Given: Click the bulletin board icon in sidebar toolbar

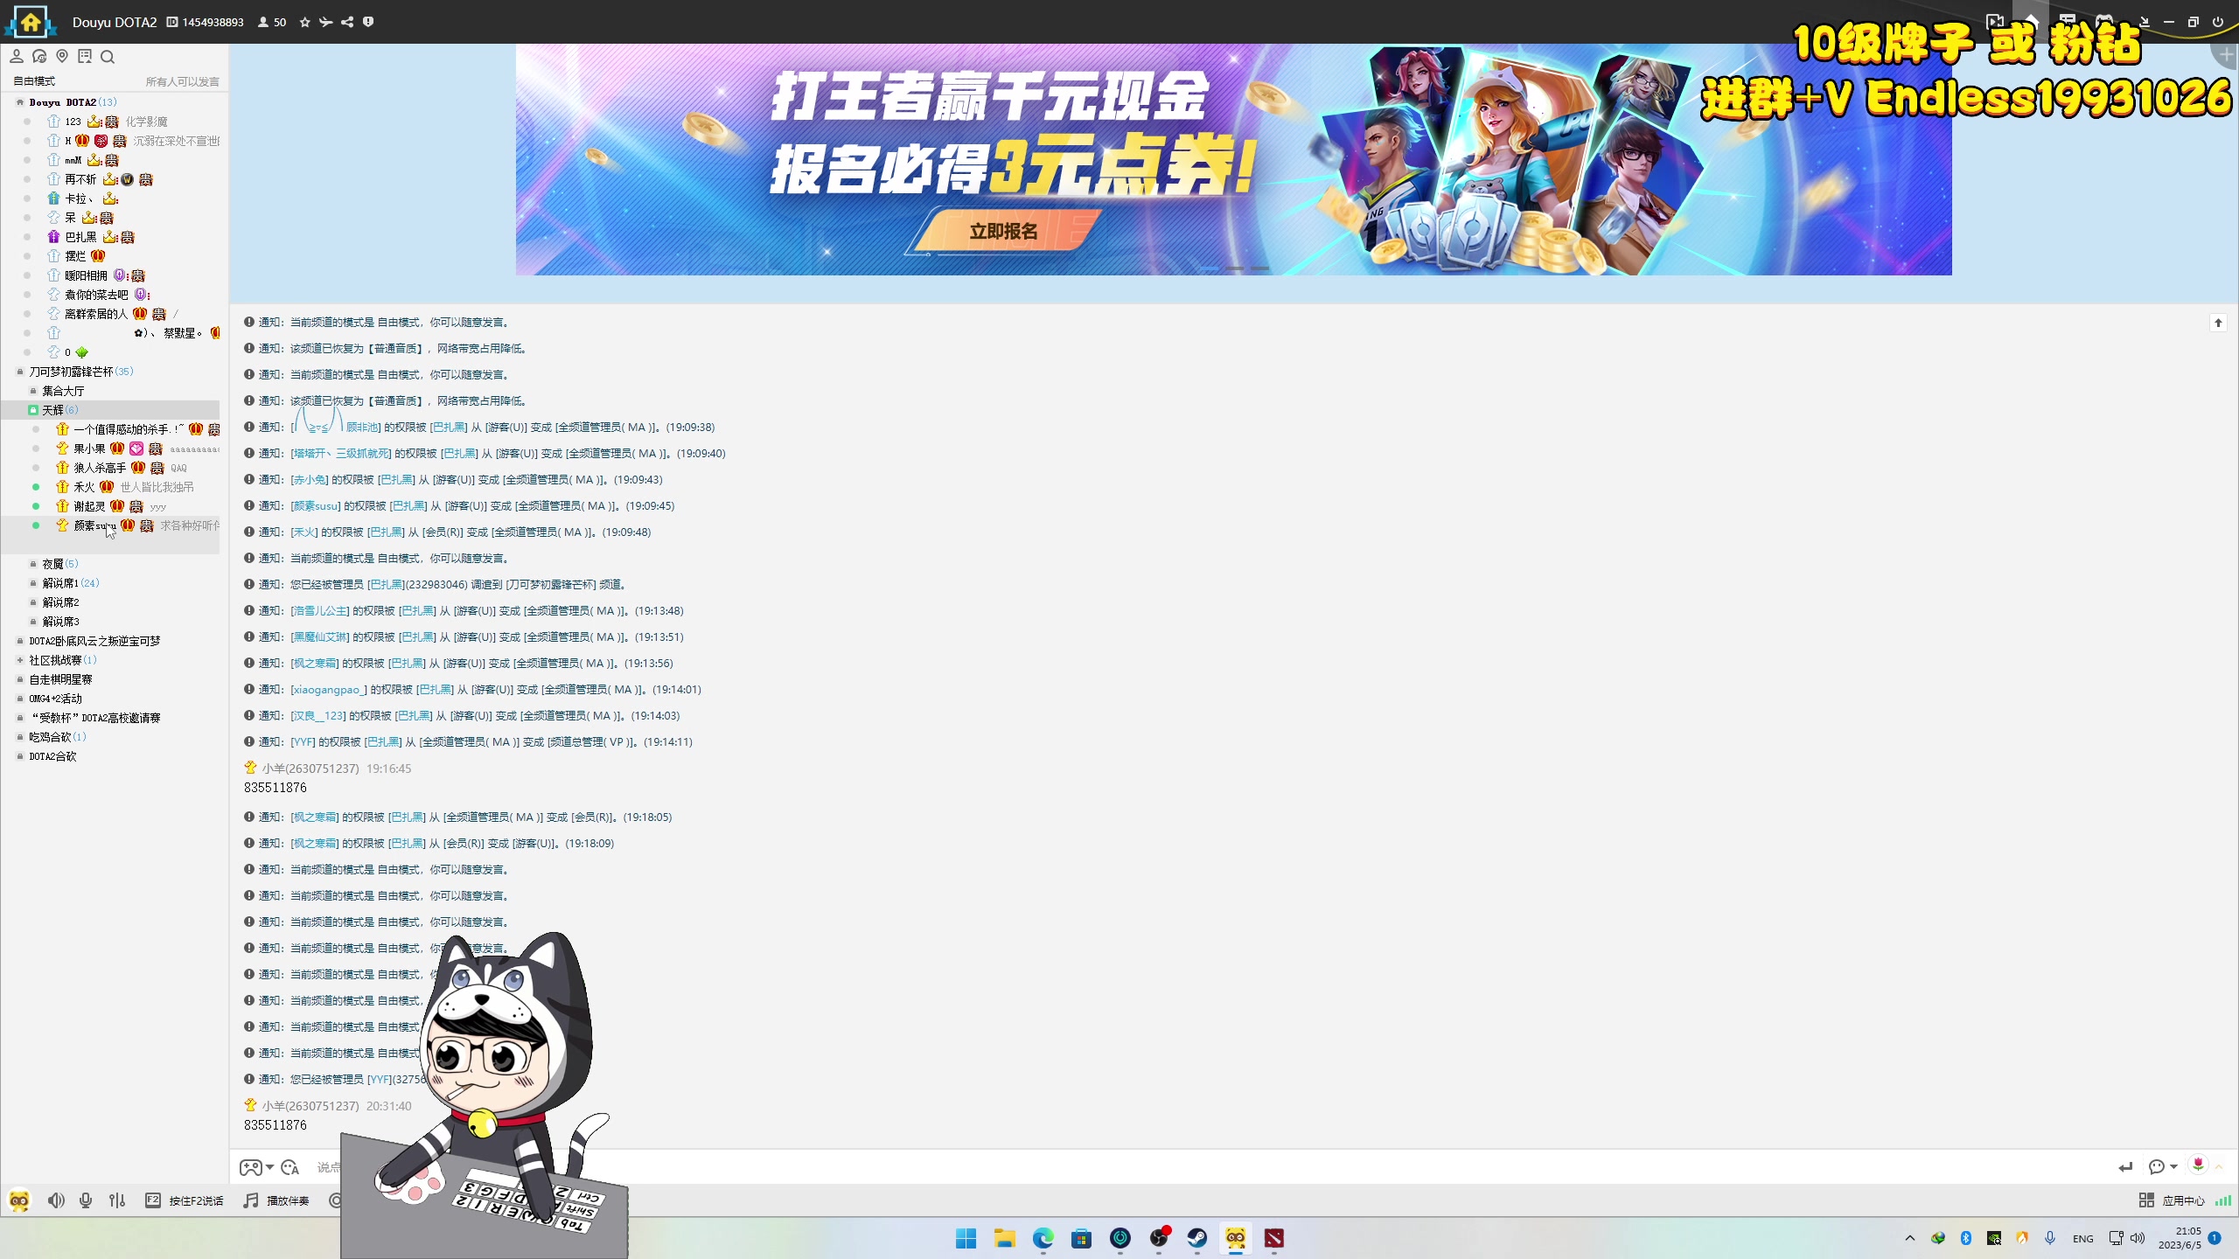Looking at the screenshot, I should (x=85, y=57).
